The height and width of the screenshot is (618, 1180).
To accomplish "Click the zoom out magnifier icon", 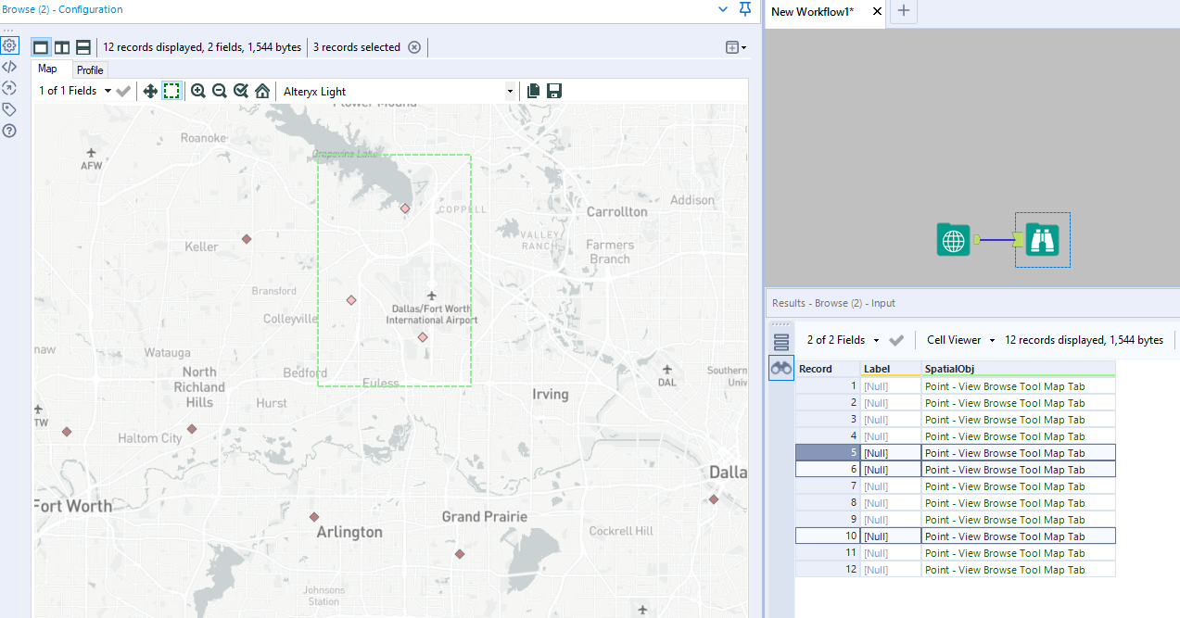I will (219, 90).
